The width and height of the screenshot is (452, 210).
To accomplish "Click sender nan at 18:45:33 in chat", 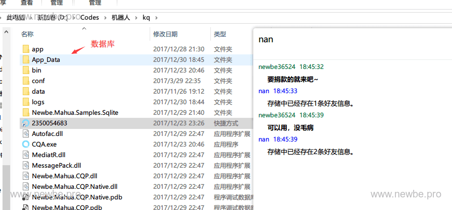I will pos(264,91).
